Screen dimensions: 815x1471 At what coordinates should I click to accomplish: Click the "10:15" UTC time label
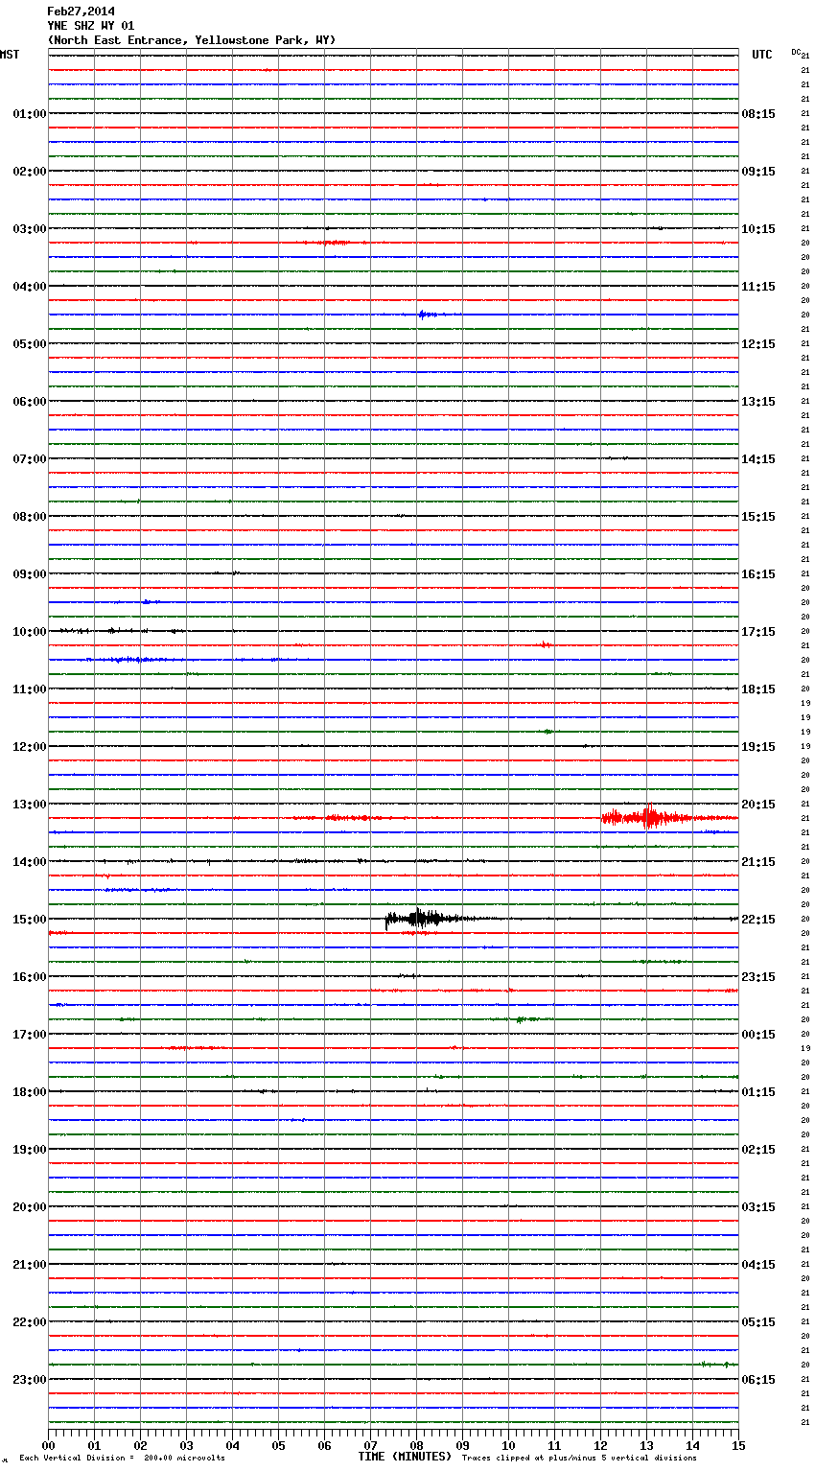pyautogui.click(x=758, y=229)
